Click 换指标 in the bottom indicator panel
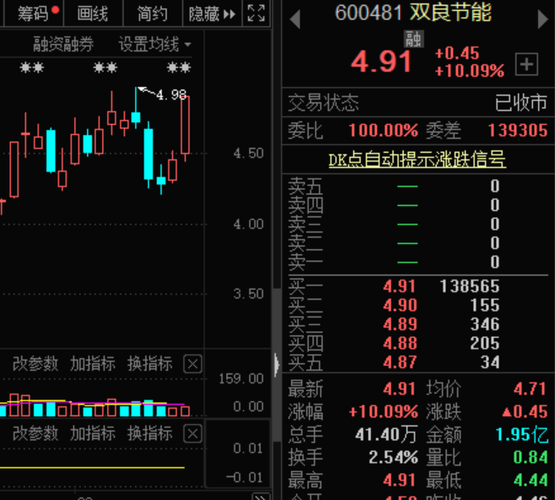The image size is (555, 500). (x=150, y=433)
